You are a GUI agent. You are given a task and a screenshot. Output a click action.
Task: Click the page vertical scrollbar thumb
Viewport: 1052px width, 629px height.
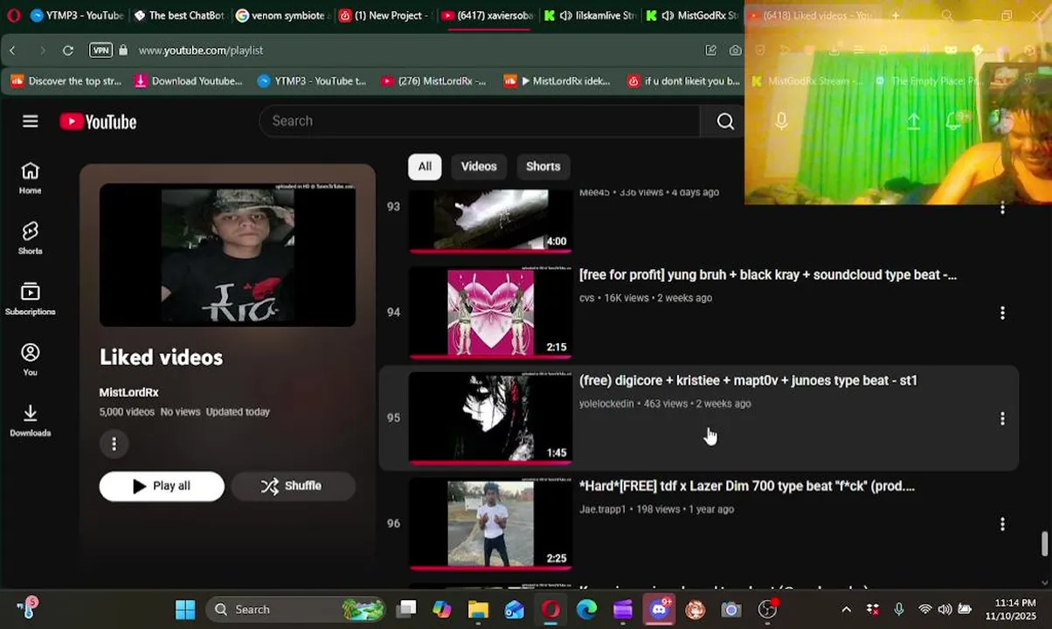(1045, 543)
